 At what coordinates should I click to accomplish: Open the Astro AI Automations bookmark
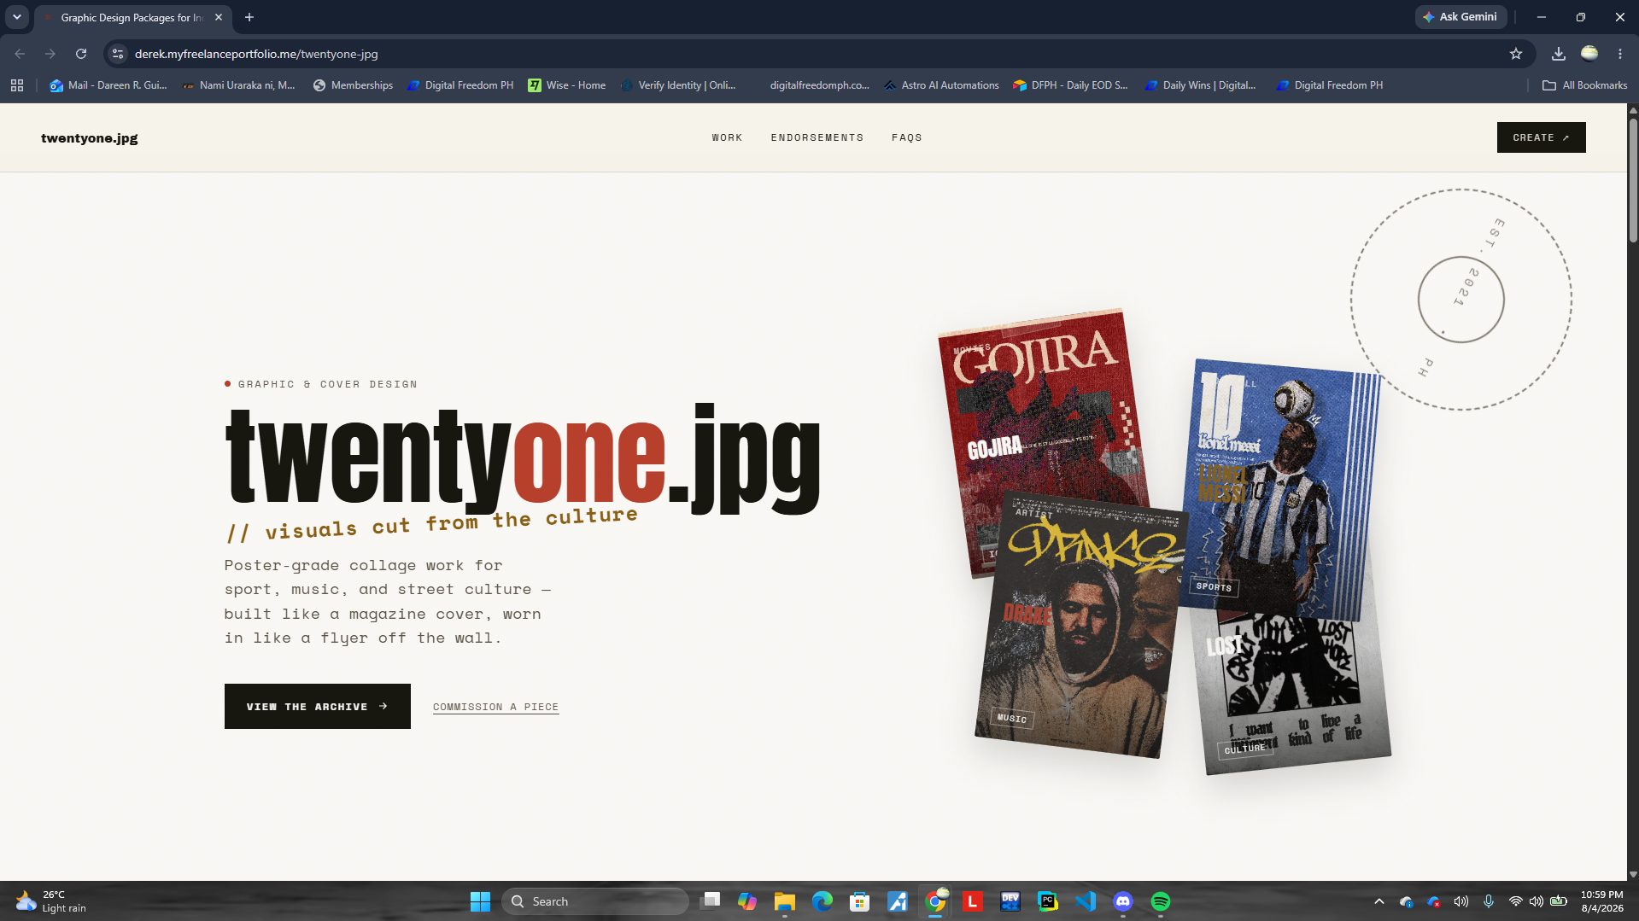[941, 85]
